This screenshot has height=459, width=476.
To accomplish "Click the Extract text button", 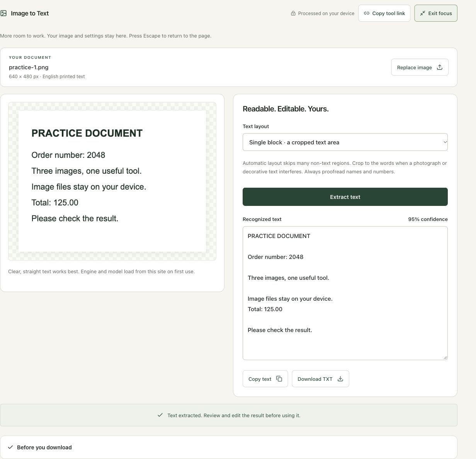I will (x=345, y=197).
